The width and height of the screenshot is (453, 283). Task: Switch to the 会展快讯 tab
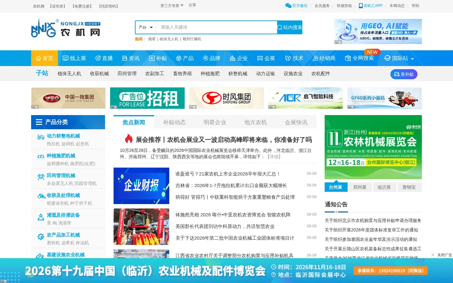[296, 122]
